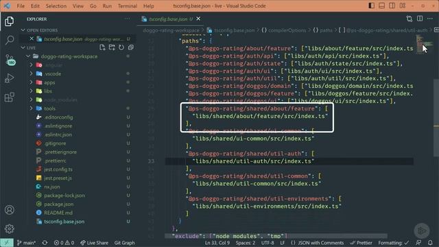Click Ln 33, Col 9 position indicator
The width and height of the screenshot is (439, 247).
click(x=217, y=243)
